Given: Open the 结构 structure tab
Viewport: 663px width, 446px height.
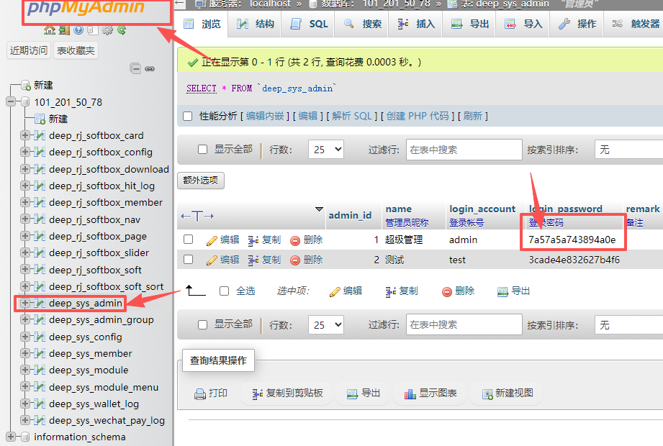Looking at the screenshot, I should [256, 23].
